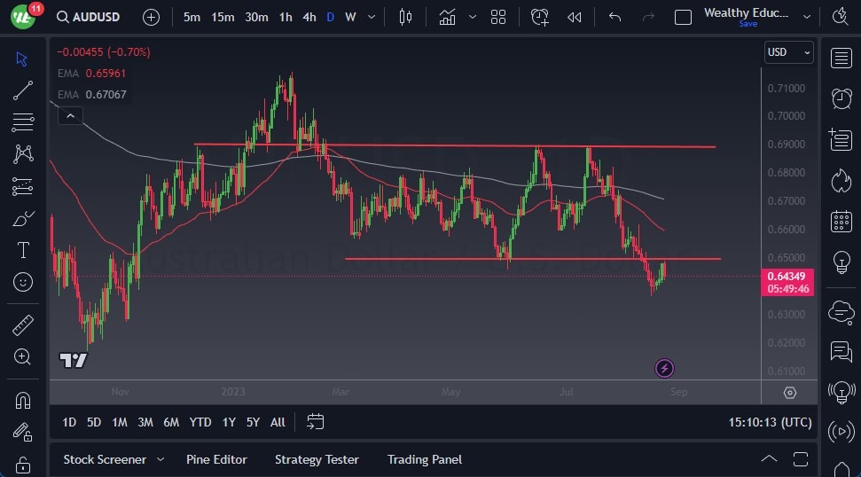Select the ruler measure tool

(23, 325)
